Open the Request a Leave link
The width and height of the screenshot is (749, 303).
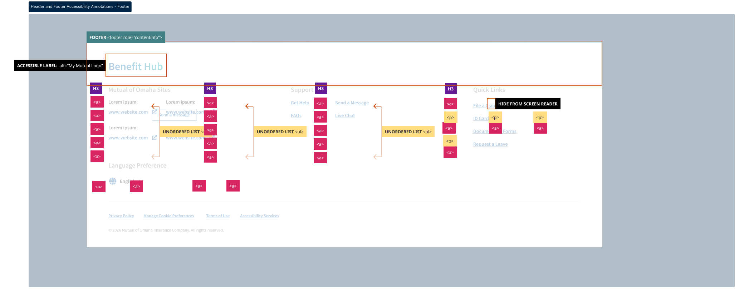(490, 144)
